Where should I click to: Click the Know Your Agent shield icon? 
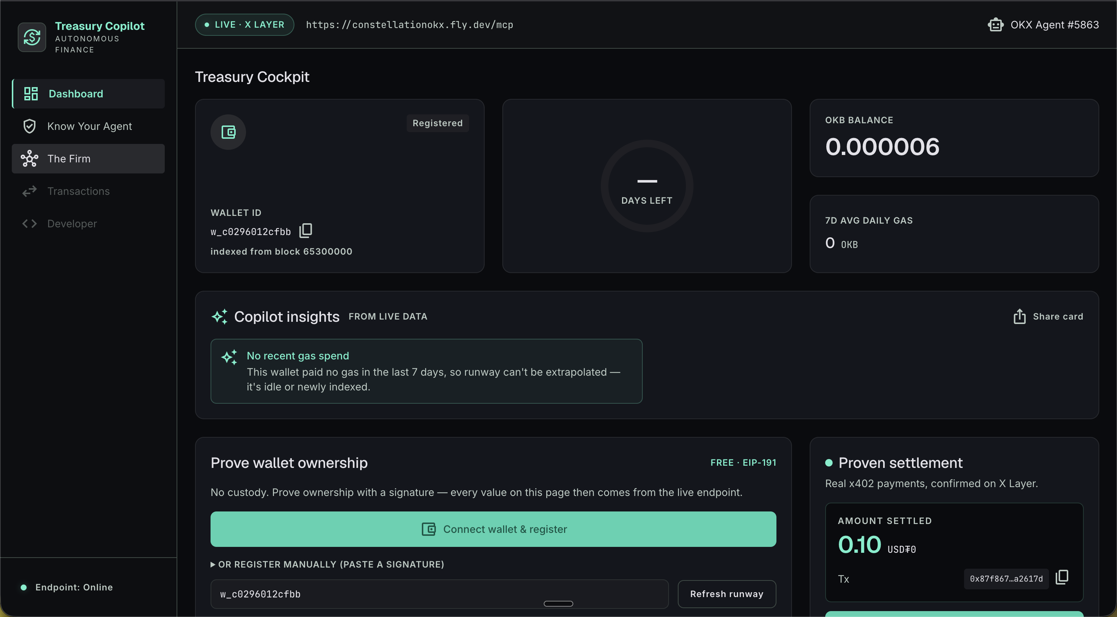[30, 126]
